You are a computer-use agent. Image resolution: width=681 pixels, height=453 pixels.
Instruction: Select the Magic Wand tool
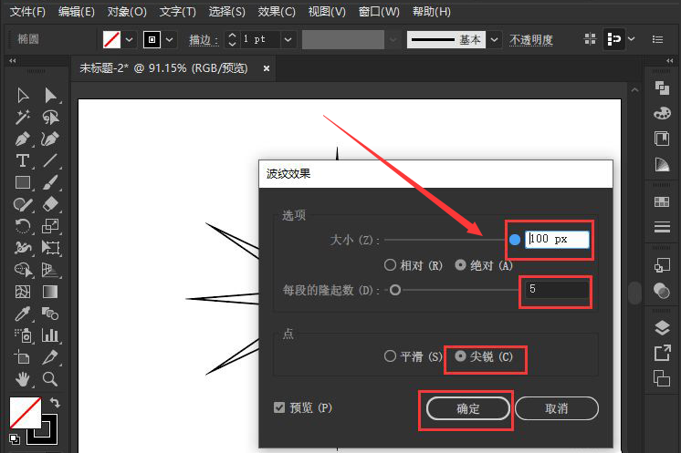[x=23, y=117]
